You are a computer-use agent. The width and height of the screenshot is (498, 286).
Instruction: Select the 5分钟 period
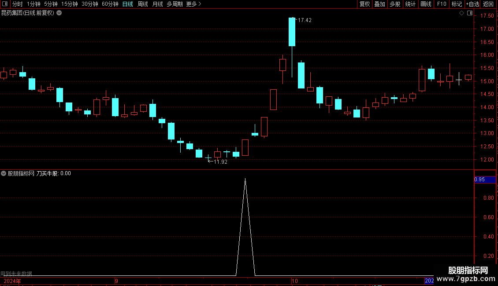[x=51, y=4]
